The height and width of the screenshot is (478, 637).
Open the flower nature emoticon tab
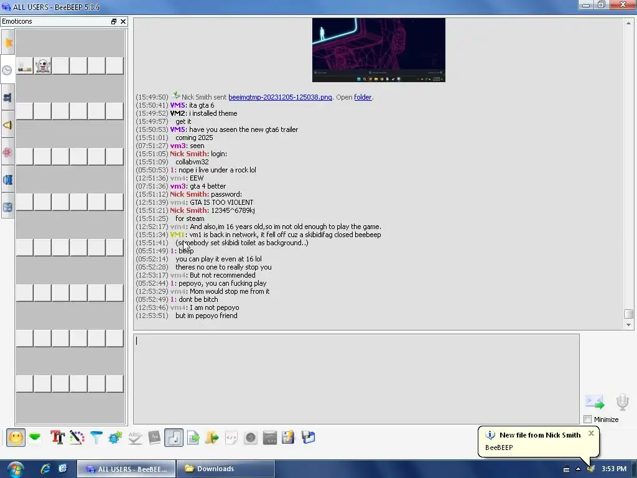pos(8,152)
